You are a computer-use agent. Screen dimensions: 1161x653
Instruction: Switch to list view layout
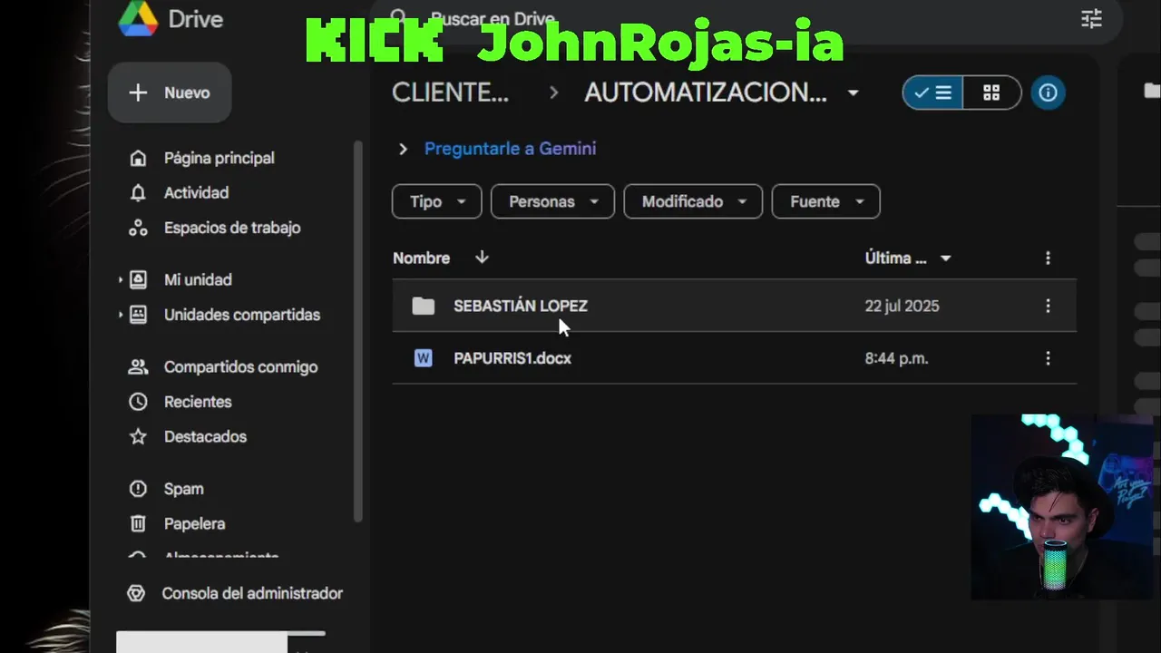(x=932, y=93)
